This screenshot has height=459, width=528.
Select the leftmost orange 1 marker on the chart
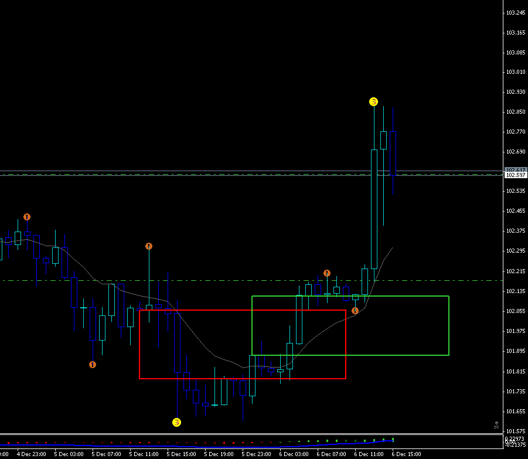coord(27,217)
